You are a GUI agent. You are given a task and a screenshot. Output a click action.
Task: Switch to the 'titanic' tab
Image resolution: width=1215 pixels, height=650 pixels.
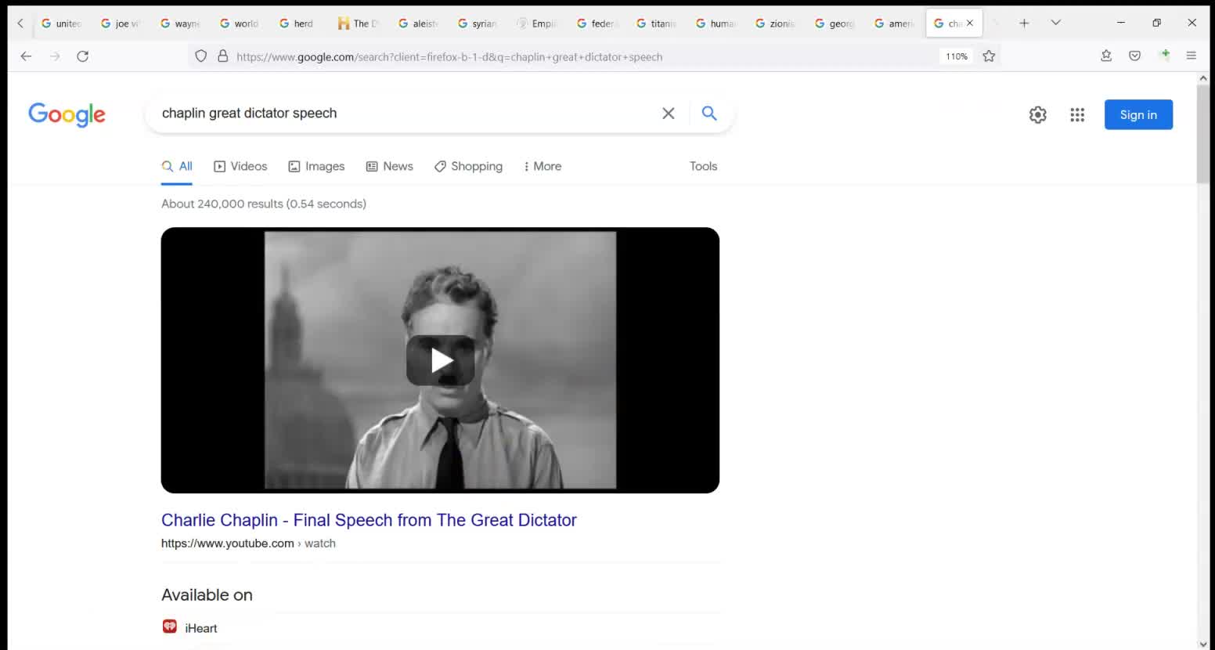(656, 23)
